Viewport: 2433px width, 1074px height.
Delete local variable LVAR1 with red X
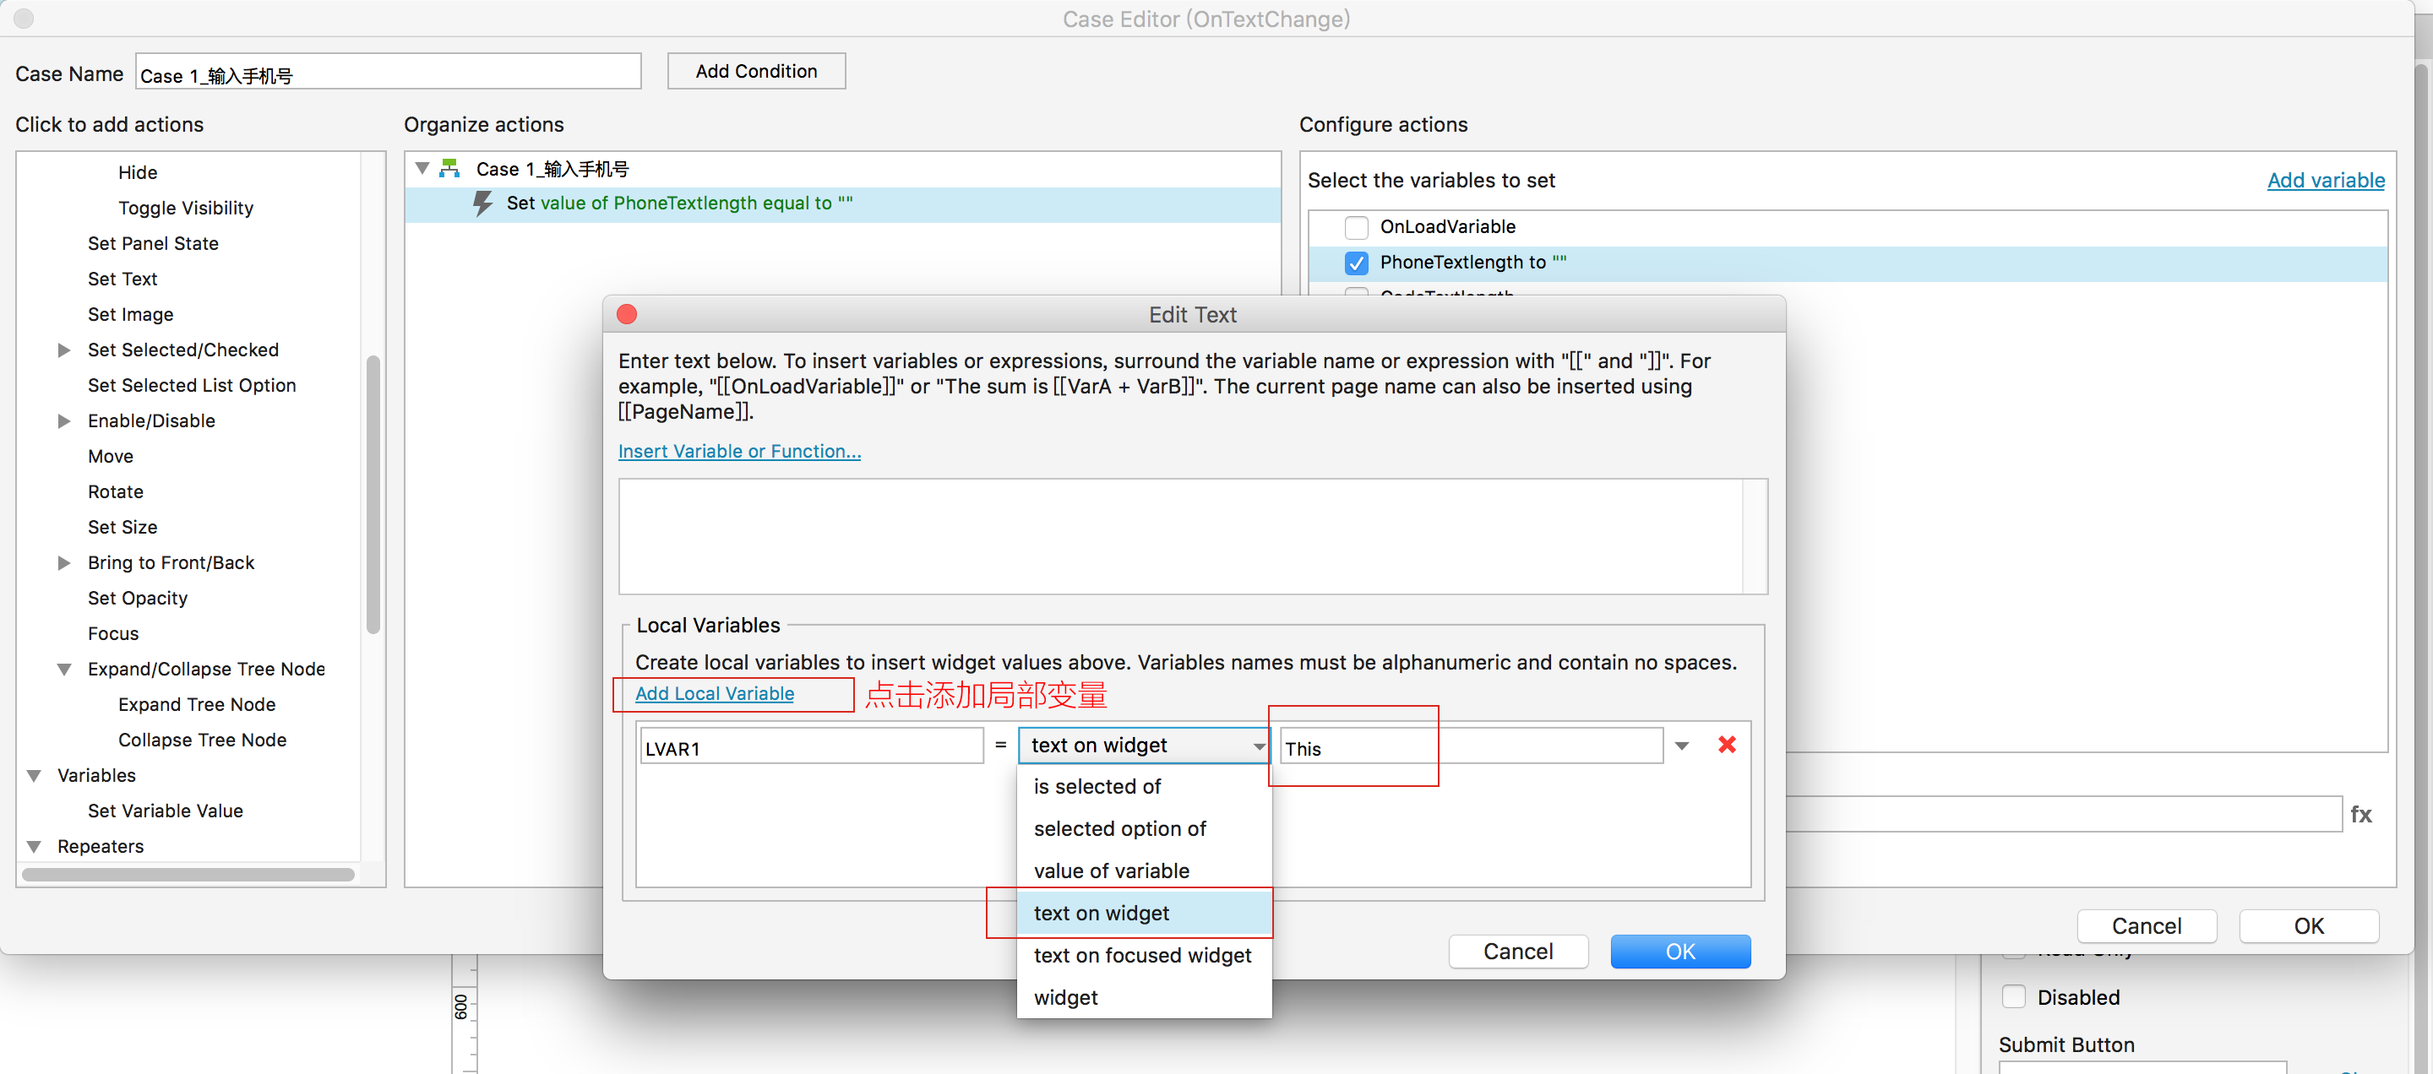(1727, 745)
